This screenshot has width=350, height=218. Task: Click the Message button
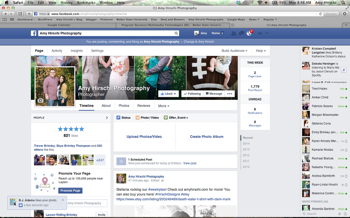214,94
